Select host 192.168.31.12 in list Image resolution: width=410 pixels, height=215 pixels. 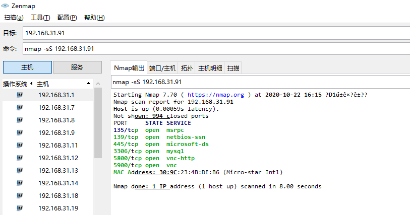(58, 158)
